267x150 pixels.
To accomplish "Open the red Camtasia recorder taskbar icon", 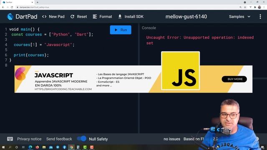I will pos(92,147).
